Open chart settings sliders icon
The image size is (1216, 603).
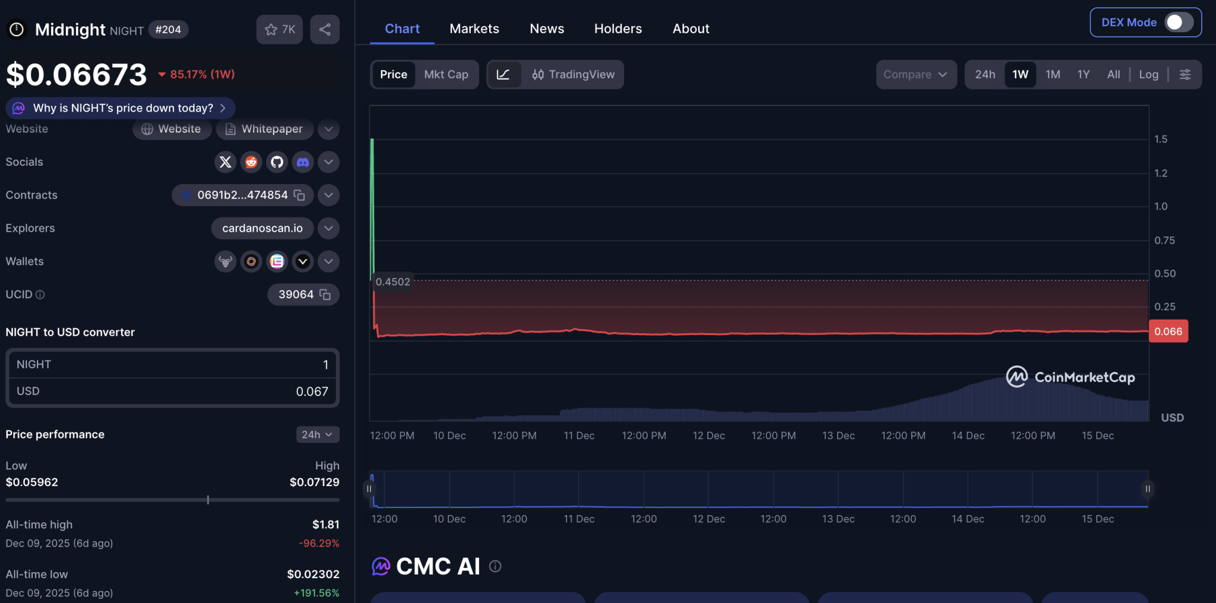(1186, 74)
